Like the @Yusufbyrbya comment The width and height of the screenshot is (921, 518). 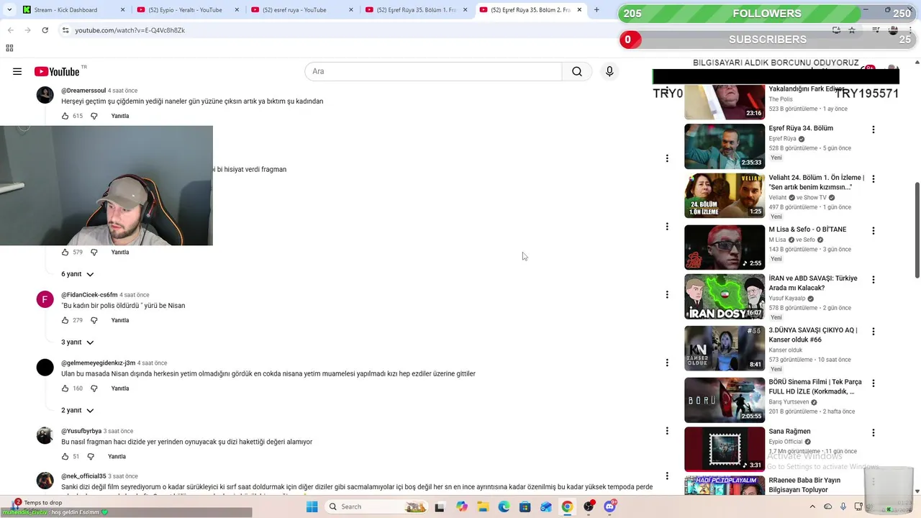65,456
